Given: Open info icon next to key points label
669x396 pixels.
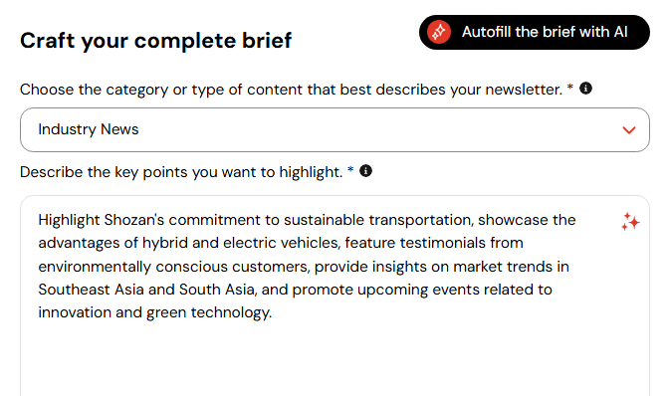Looking at the screenshot, I should (365, 171).
